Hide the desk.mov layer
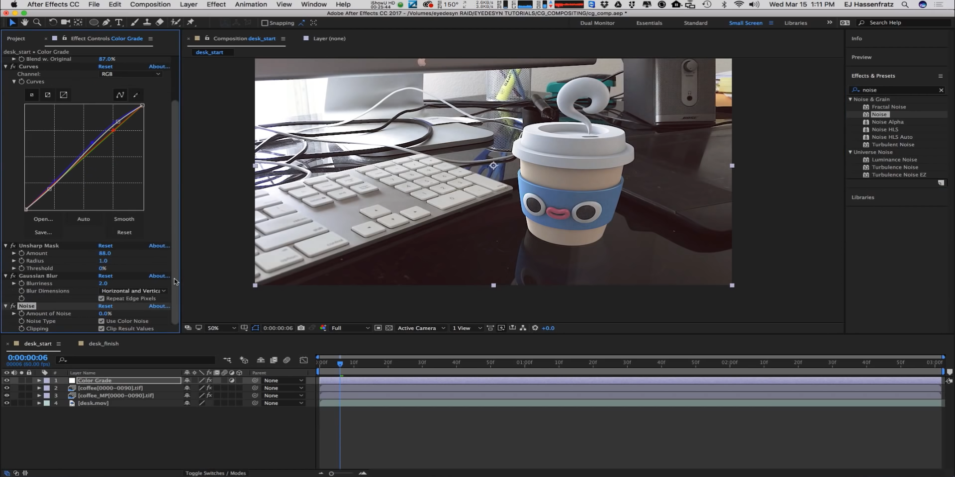Viewport: 955px width, 477px height. tap(6, 403)
